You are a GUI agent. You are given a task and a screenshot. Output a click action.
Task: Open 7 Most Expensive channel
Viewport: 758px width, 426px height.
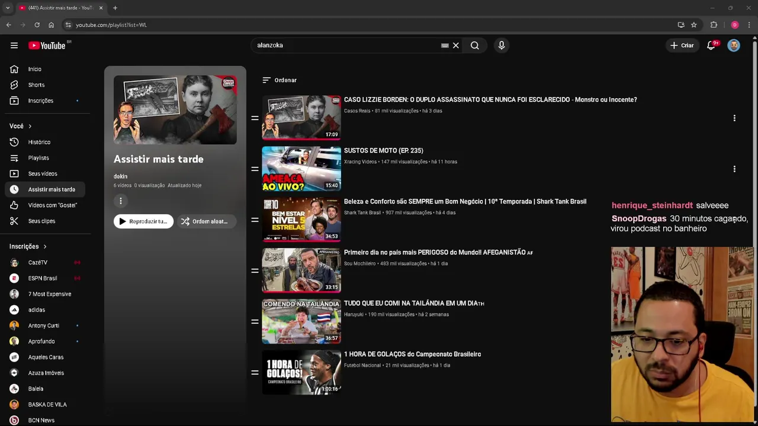pos(46,294)
